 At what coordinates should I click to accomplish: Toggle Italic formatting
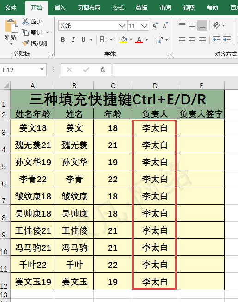click(x=73, y=40)
